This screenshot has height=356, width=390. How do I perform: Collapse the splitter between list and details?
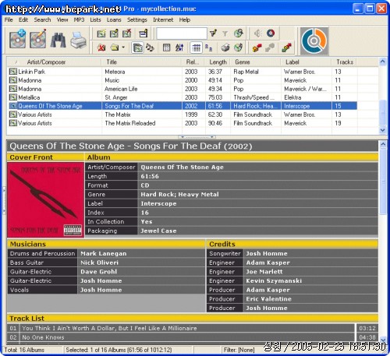tap(197, 137)
